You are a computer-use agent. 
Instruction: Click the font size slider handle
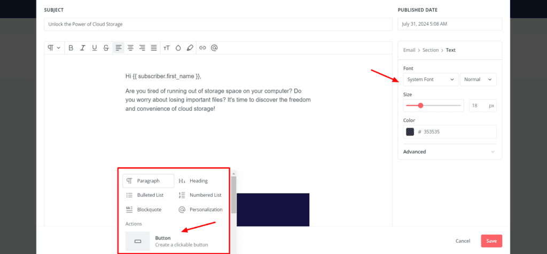[x=421, y=105]
